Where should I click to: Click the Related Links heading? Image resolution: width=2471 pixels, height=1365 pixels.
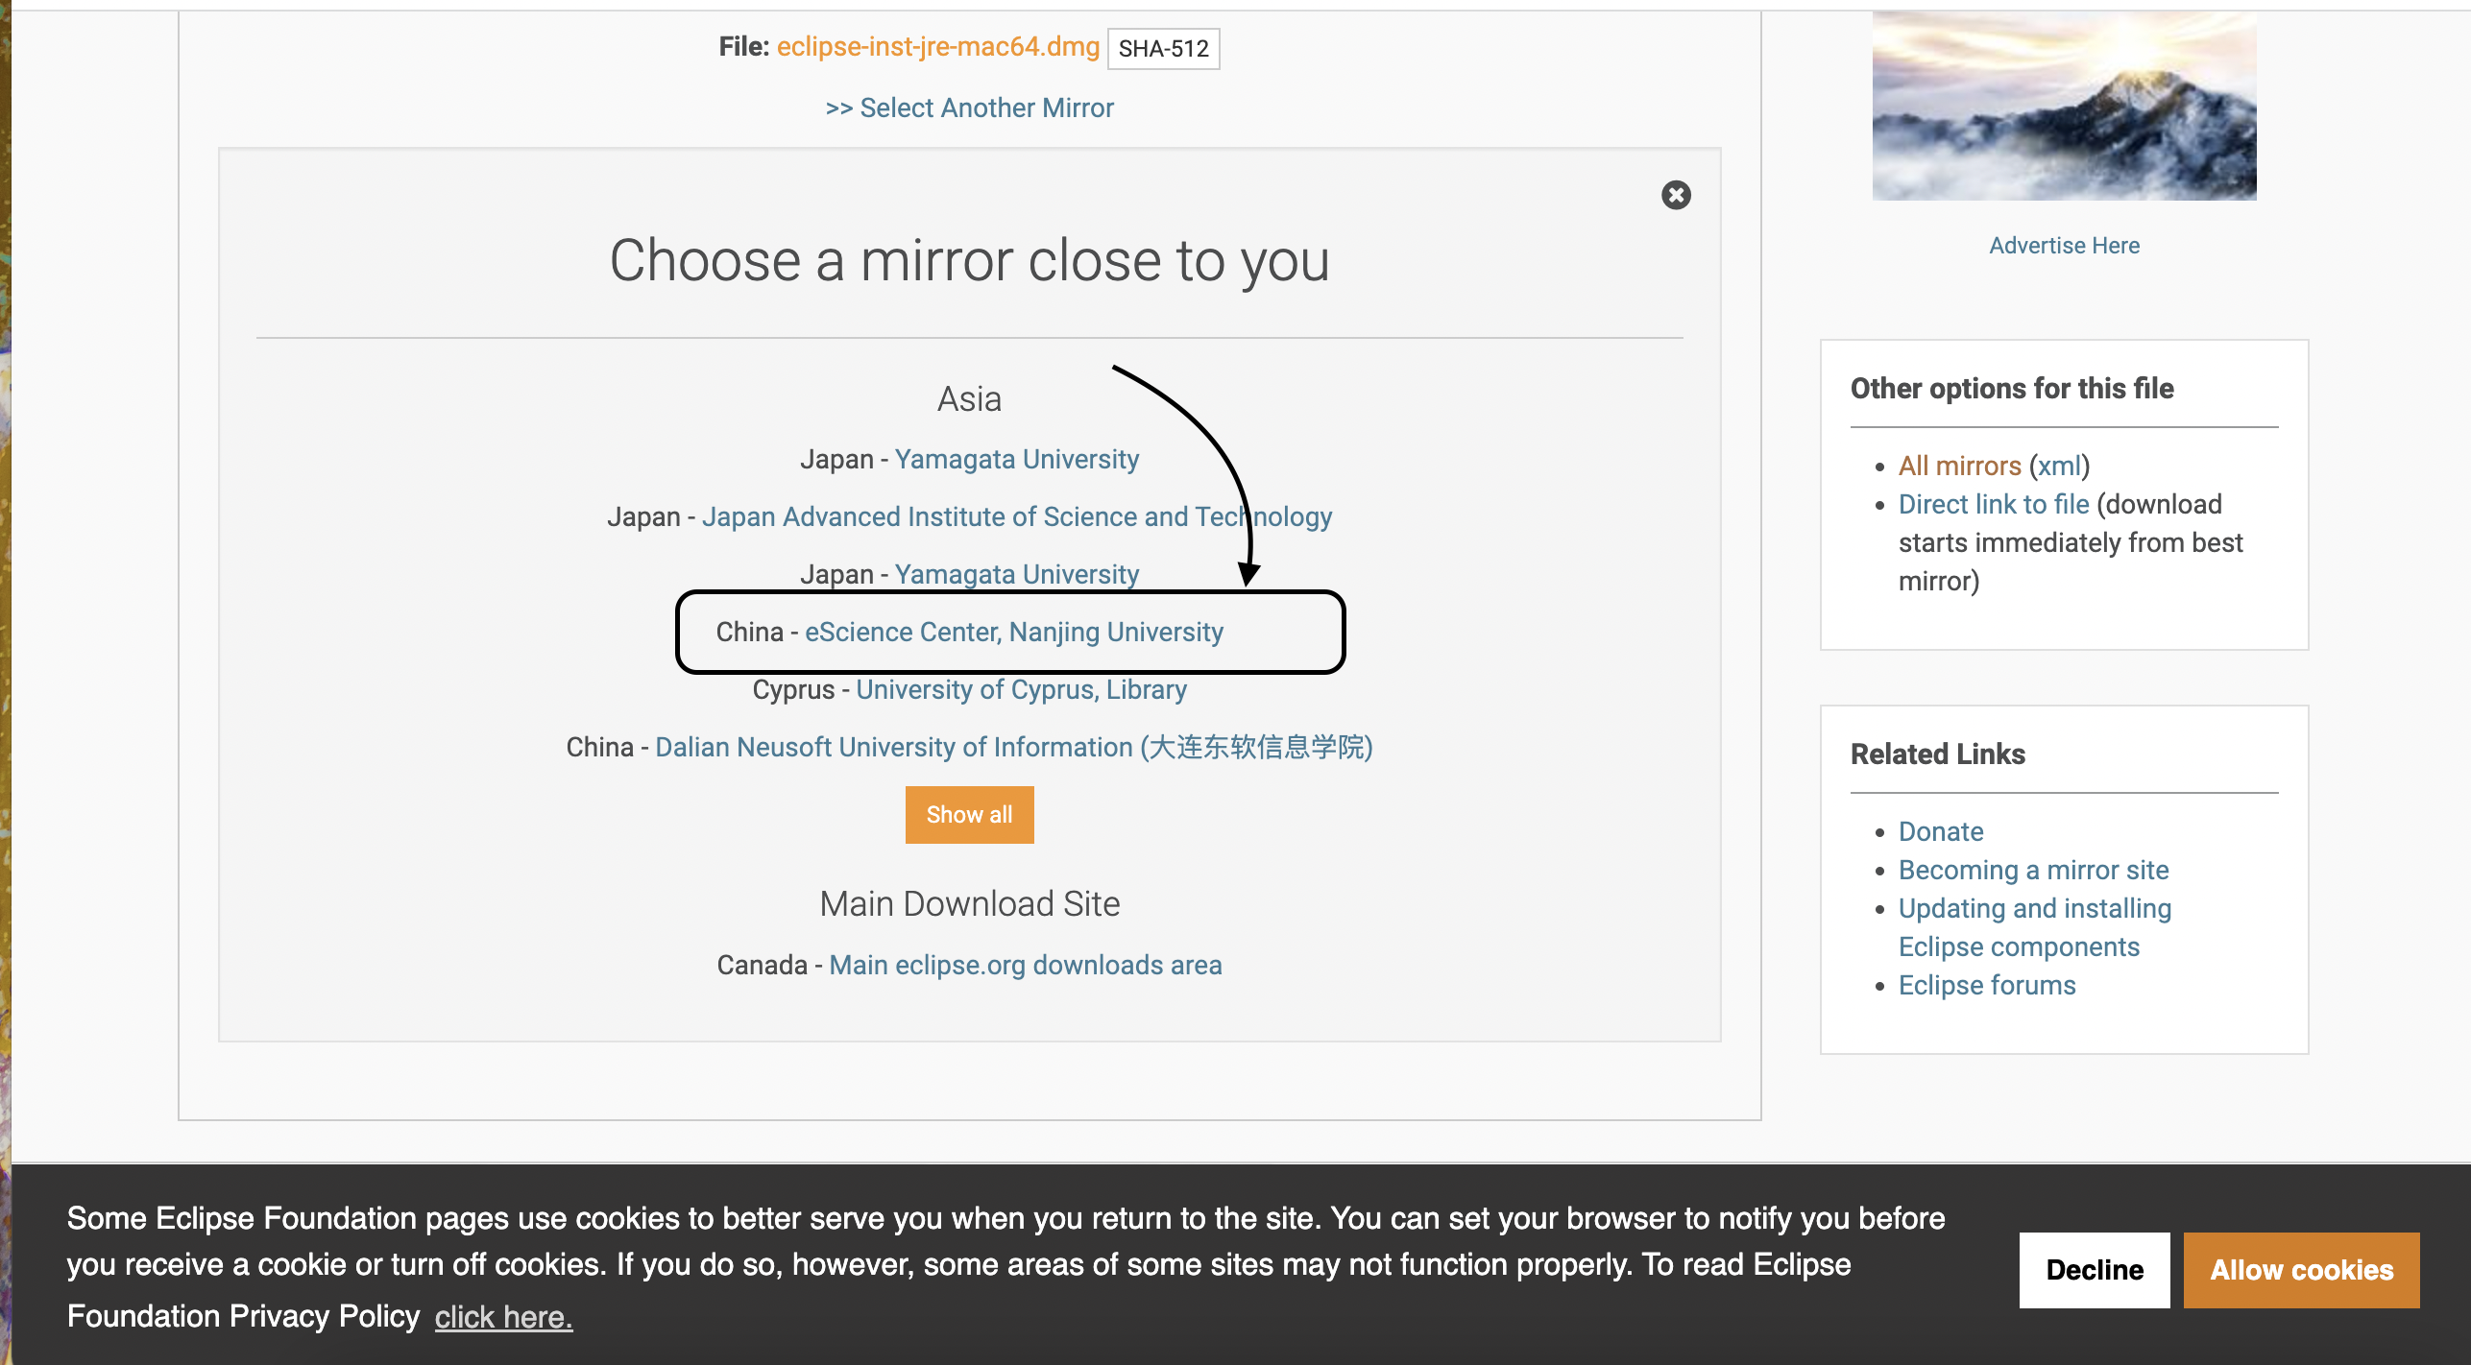click(x=1937, y=754)
